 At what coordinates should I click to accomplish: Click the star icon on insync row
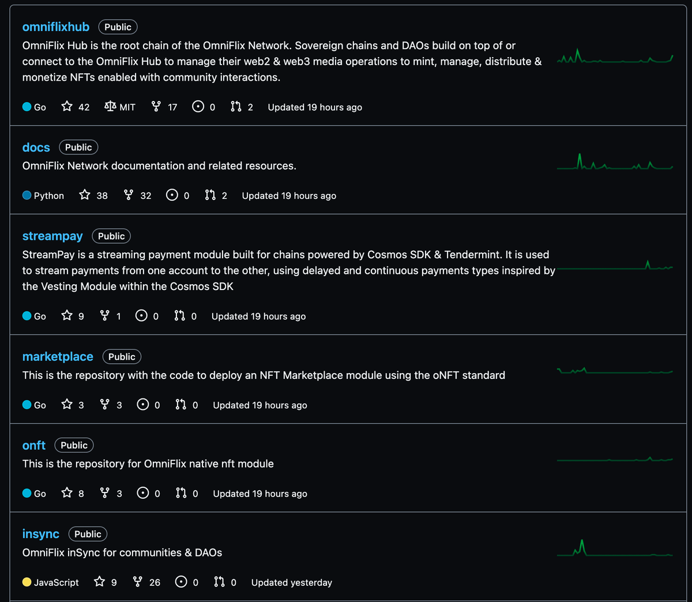point(100,582)
